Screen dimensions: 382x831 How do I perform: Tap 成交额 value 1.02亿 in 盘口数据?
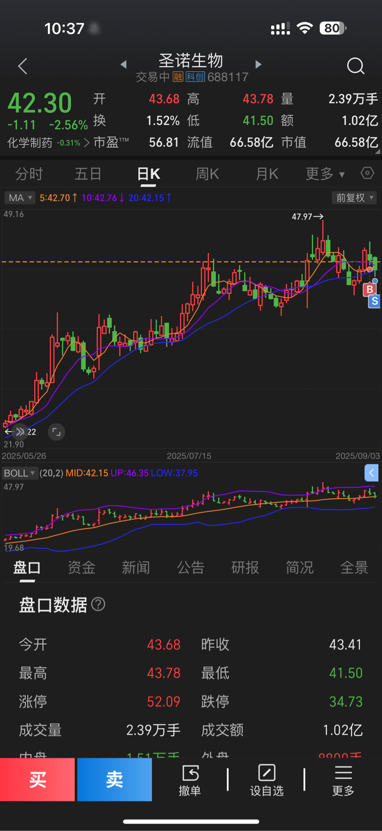pos(343,730)
